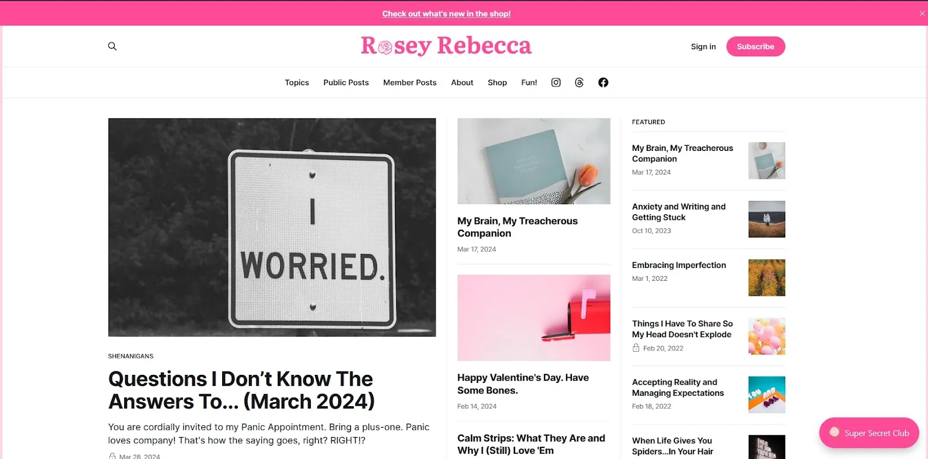Open 'Anxiety and Writing and Getting Stuck'
The height and width of the screenshot is (459, 928).
click(679, 212)
